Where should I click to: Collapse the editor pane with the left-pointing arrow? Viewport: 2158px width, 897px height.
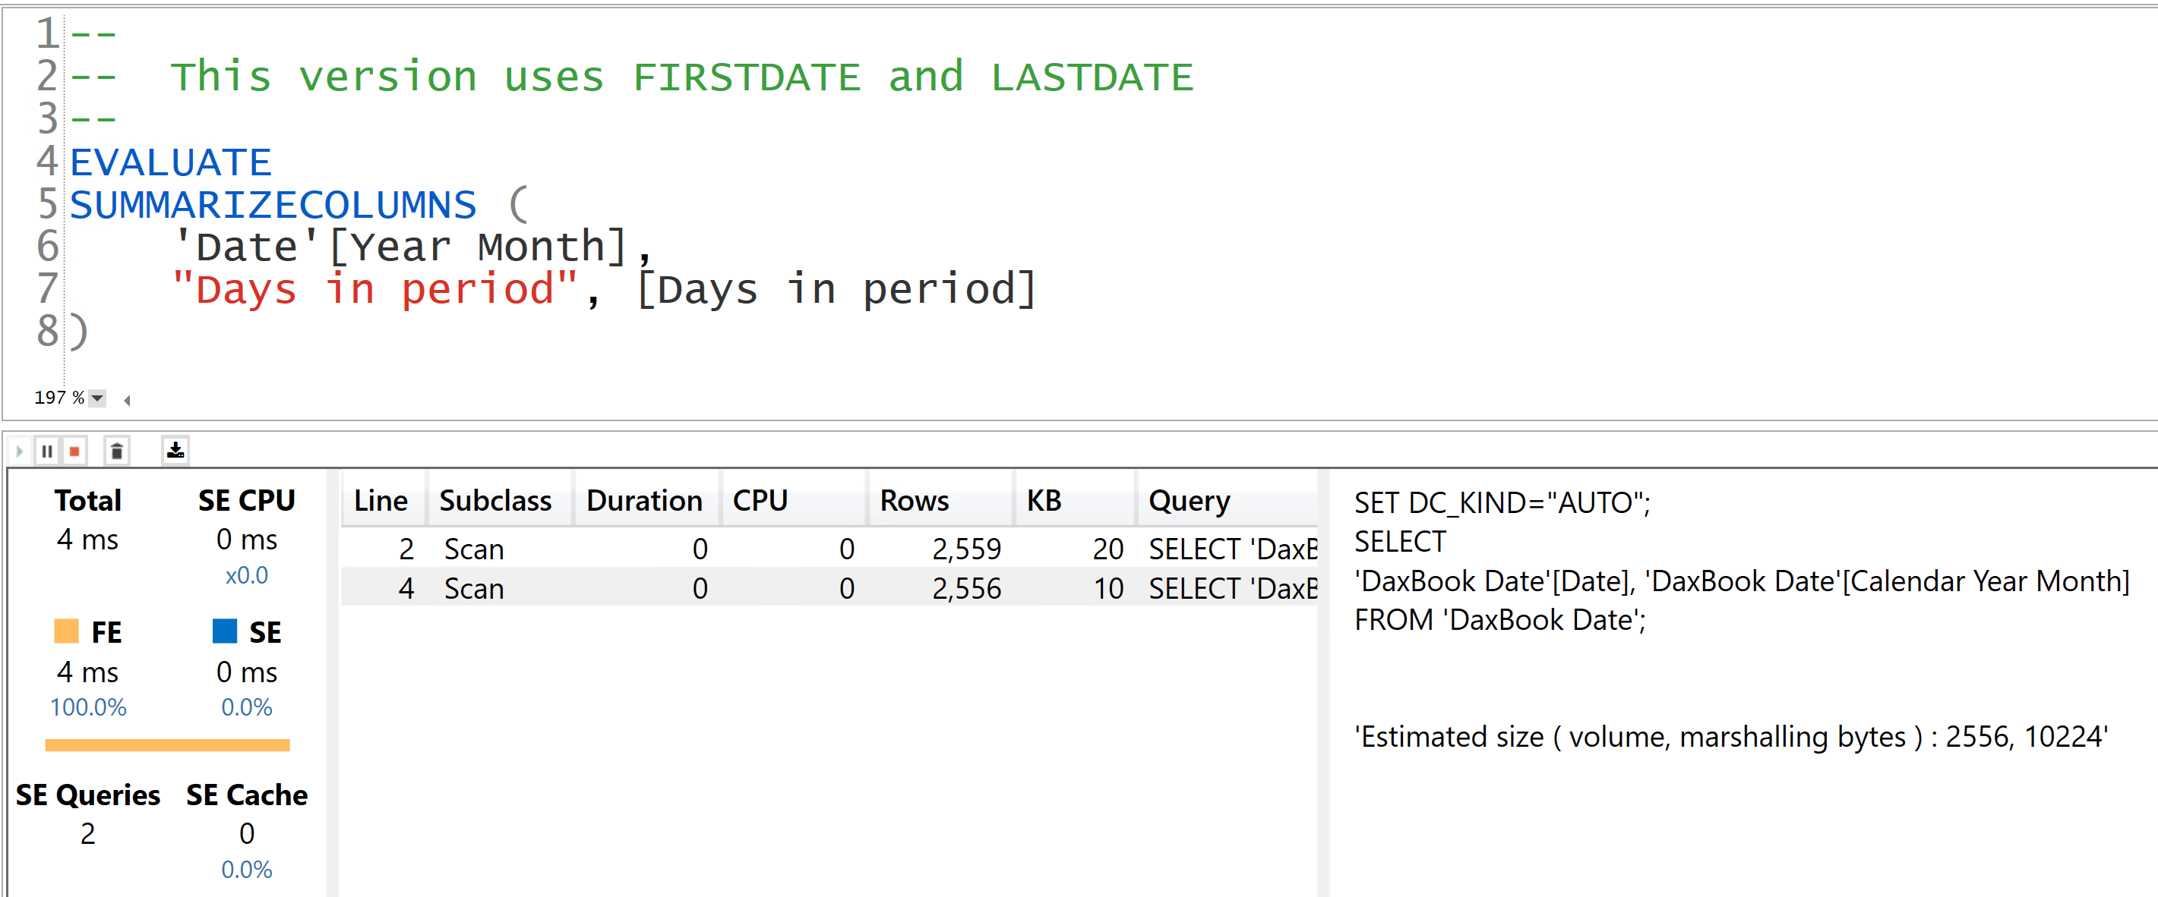click(127, 400)
